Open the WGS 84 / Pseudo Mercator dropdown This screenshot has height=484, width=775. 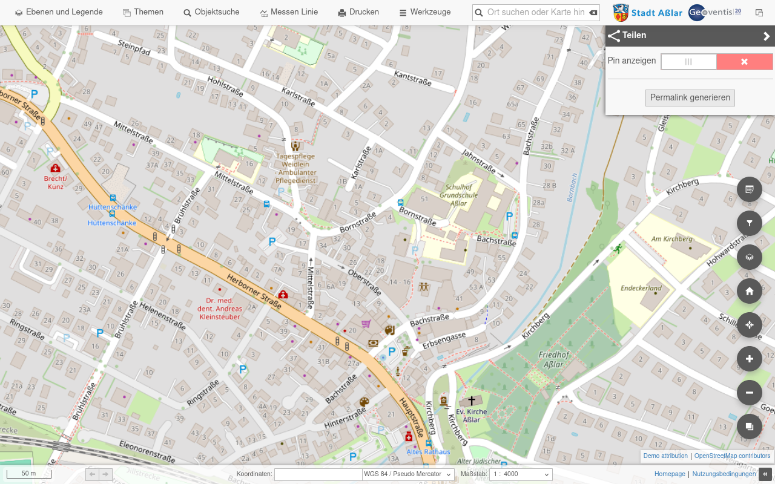(408, 474)
